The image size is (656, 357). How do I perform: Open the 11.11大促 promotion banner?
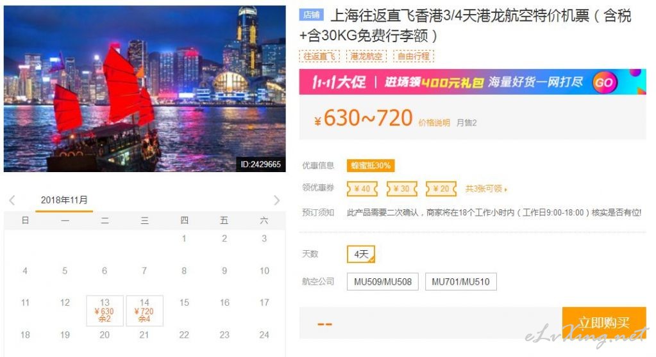pos(473,82)
